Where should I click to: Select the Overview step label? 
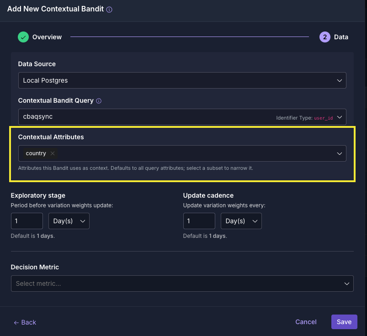(47, 37)
